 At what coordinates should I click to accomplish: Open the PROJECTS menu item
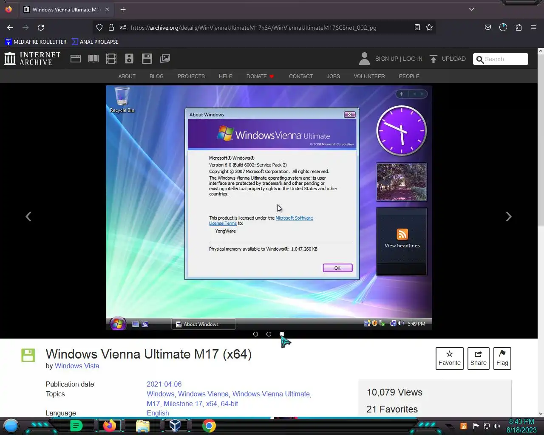pyautogui.click(x=191, y=76)
